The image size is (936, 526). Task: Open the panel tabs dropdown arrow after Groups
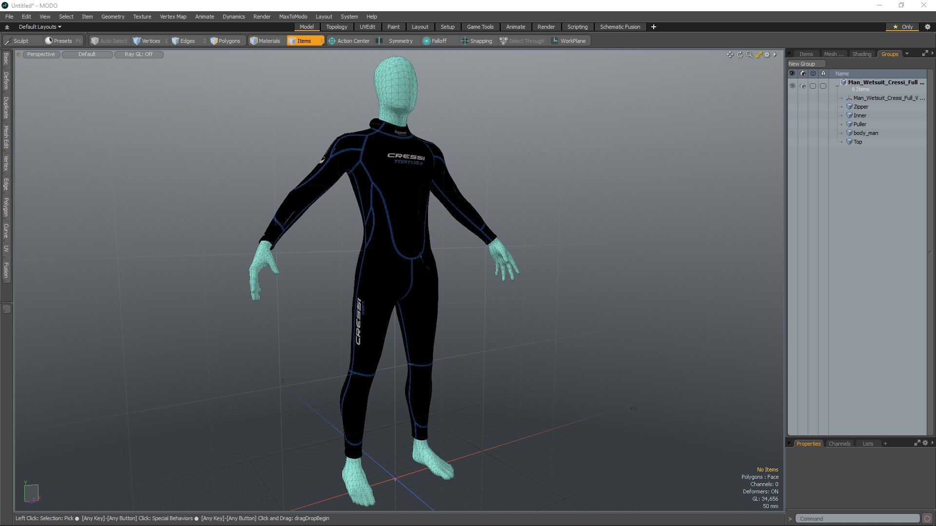(907, 54)
